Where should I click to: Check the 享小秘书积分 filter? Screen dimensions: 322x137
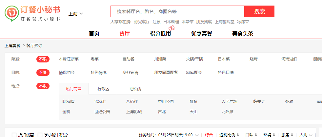(x=40, y=135)
